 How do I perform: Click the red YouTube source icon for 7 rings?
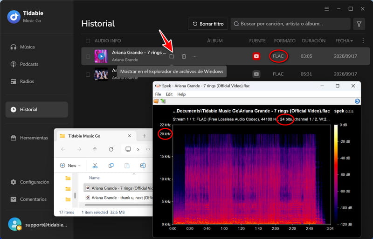click(256, 56)
